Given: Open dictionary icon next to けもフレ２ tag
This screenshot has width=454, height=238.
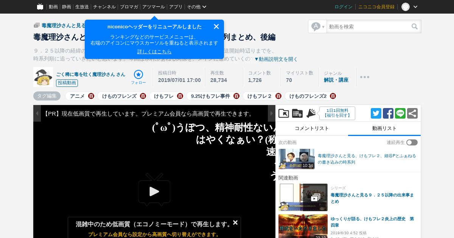Looking at the screenshot, I should click(x=278, y=96).
